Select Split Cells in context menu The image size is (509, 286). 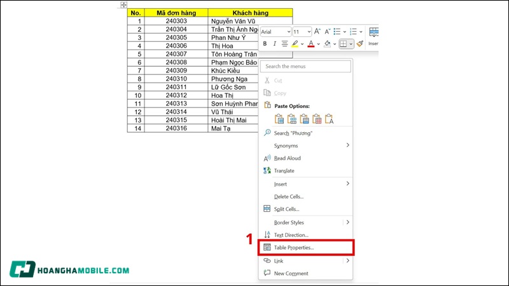tap(286, 209)
